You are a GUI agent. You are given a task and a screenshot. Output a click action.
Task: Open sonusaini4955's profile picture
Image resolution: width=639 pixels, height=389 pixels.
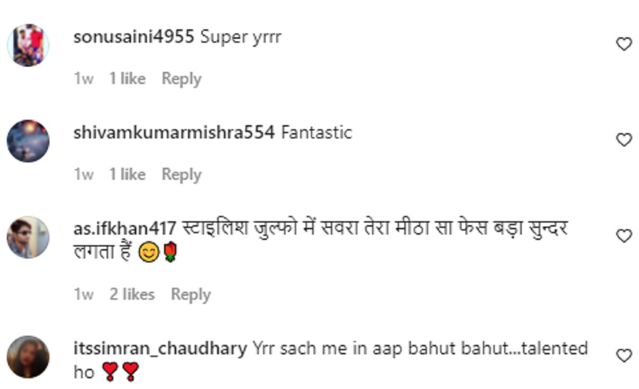click(28, 45)
